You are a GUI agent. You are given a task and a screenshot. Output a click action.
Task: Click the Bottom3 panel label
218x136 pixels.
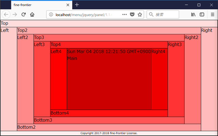click(43, 120)
